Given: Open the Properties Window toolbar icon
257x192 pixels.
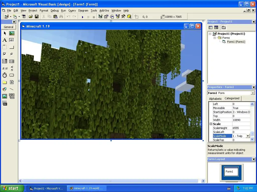Looking at the screenshot, I should pos(106,16).
